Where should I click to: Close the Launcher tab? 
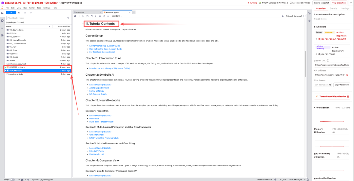coord(100,12)
